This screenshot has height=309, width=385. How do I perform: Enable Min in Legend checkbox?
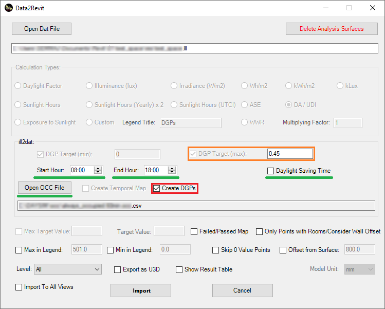click(x=110, y=250)
